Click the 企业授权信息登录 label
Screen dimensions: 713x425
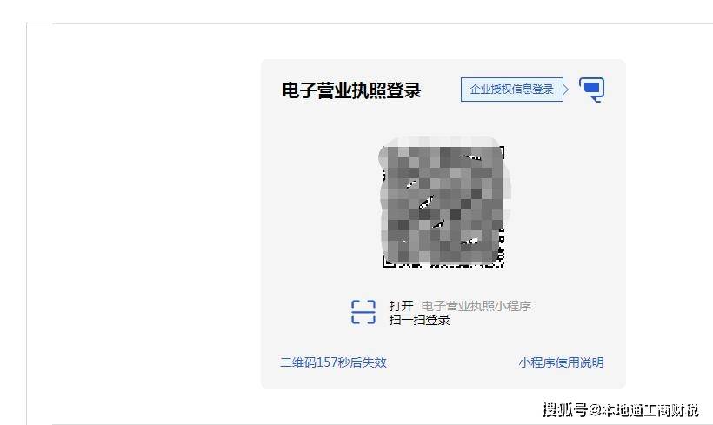coord(511,90)
